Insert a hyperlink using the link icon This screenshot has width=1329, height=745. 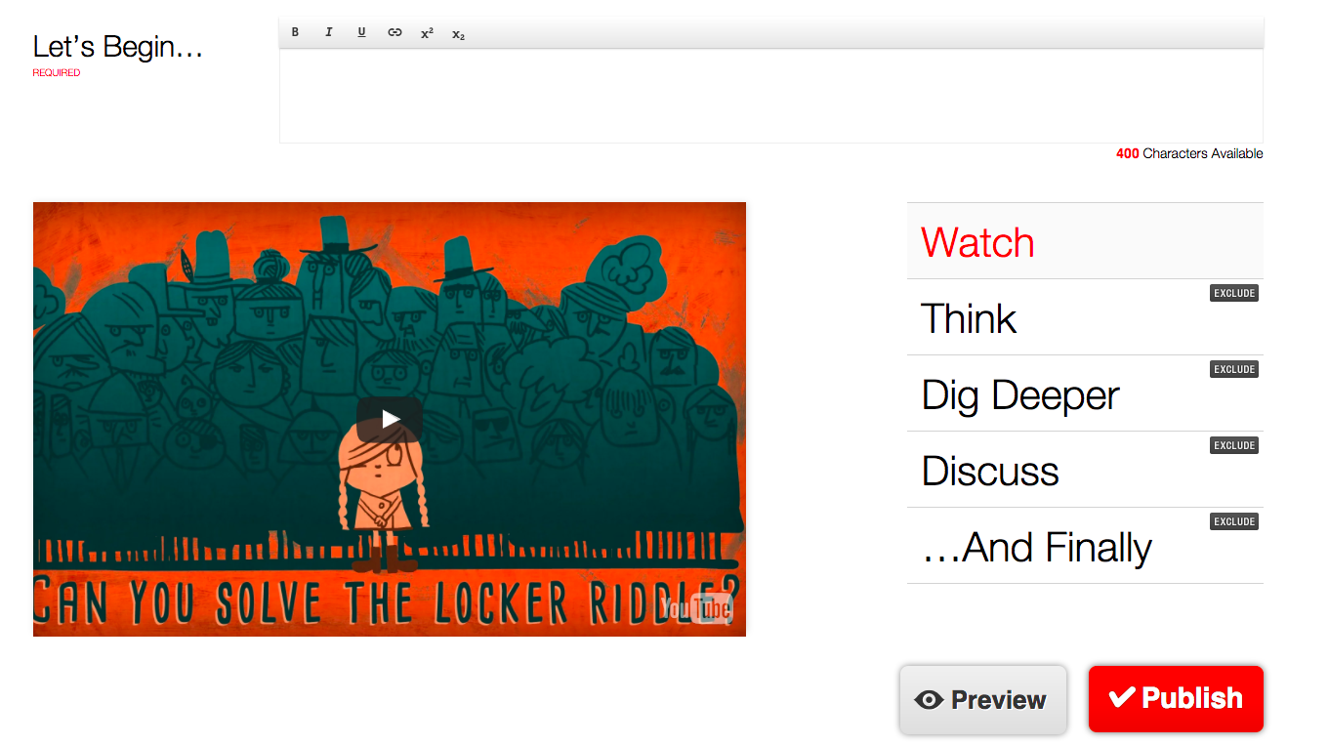pos(395,32)
